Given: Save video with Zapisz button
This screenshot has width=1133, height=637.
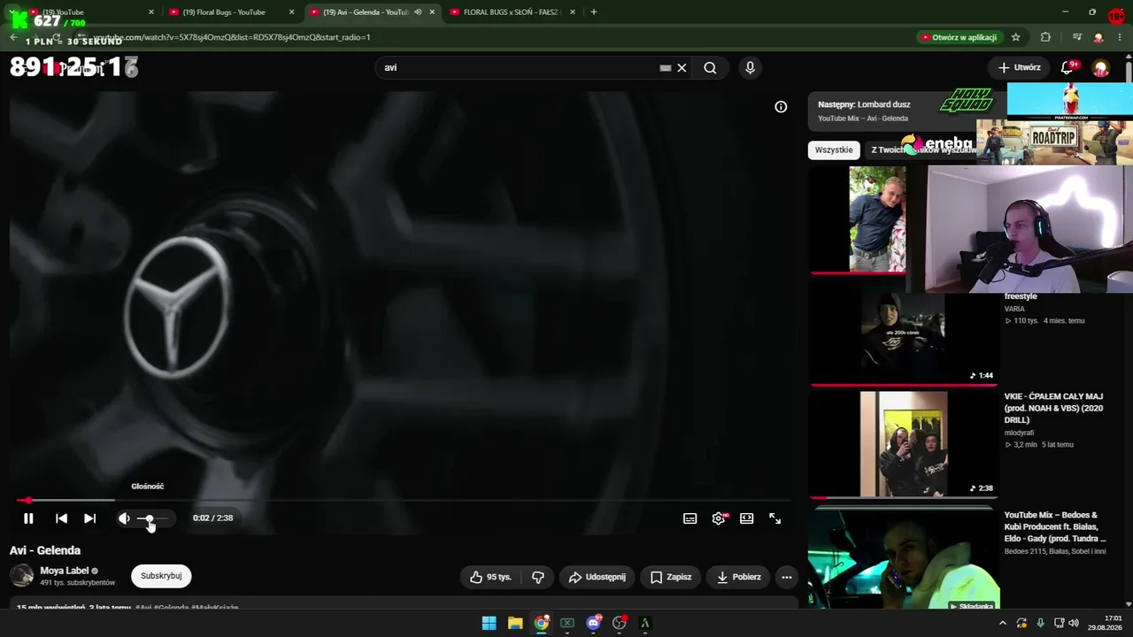Looking at the screenshot, I should tap(671, 577).
